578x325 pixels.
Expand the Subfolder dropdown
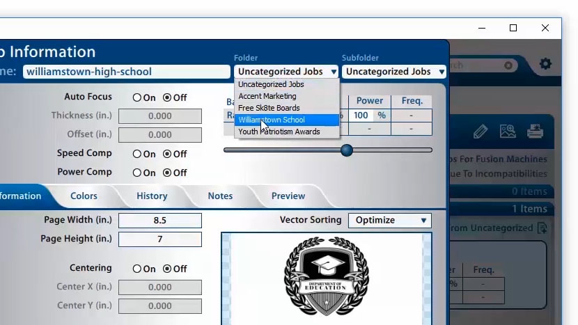pos(393,72)
